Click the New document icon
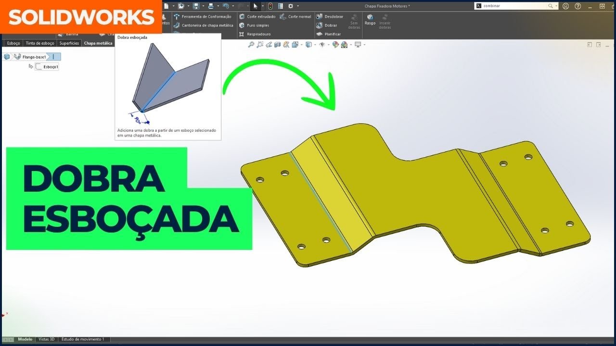Screen dimensions: 616x346 (166, 6)
